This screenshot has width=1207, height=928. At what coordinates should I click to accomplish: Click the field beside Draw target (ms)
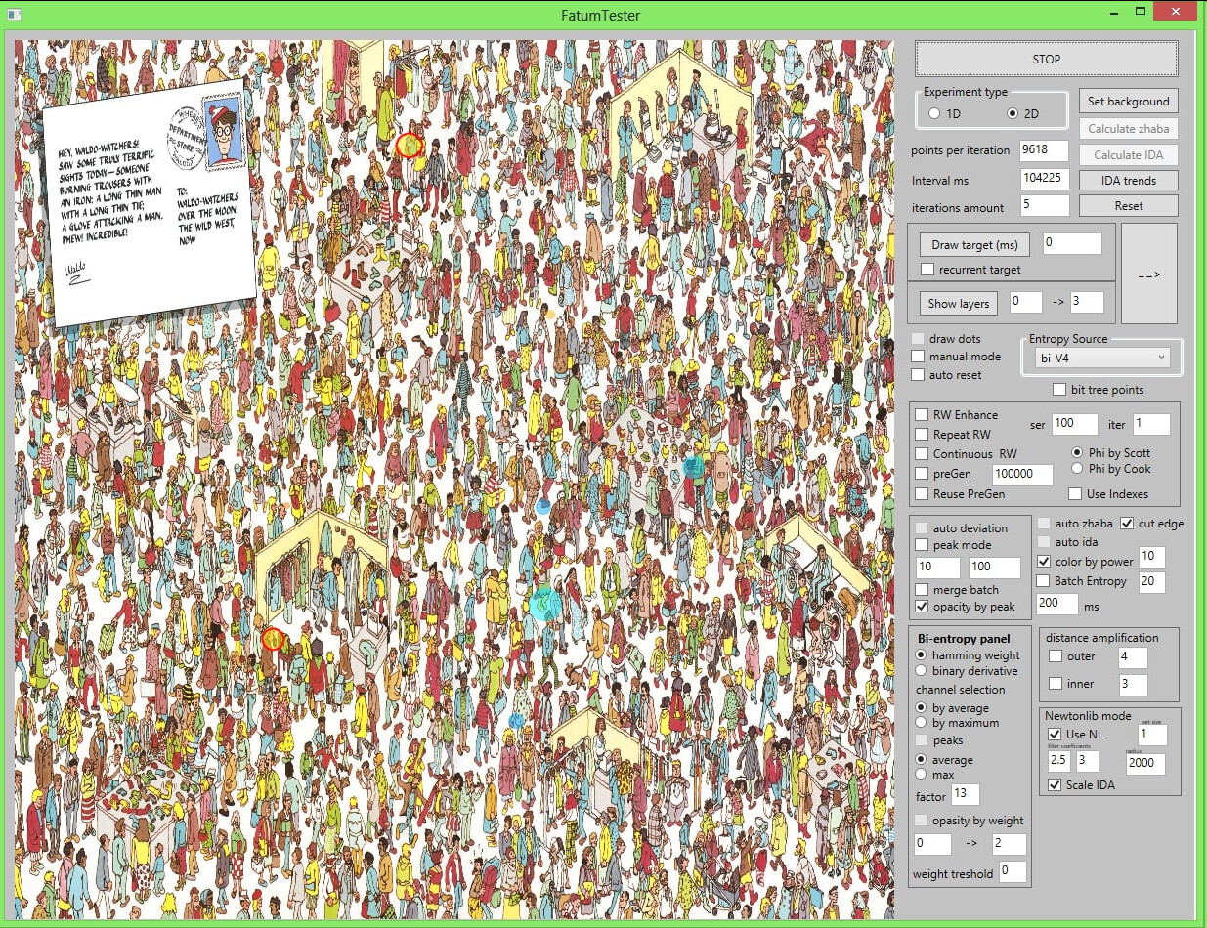coord(1072,244)
